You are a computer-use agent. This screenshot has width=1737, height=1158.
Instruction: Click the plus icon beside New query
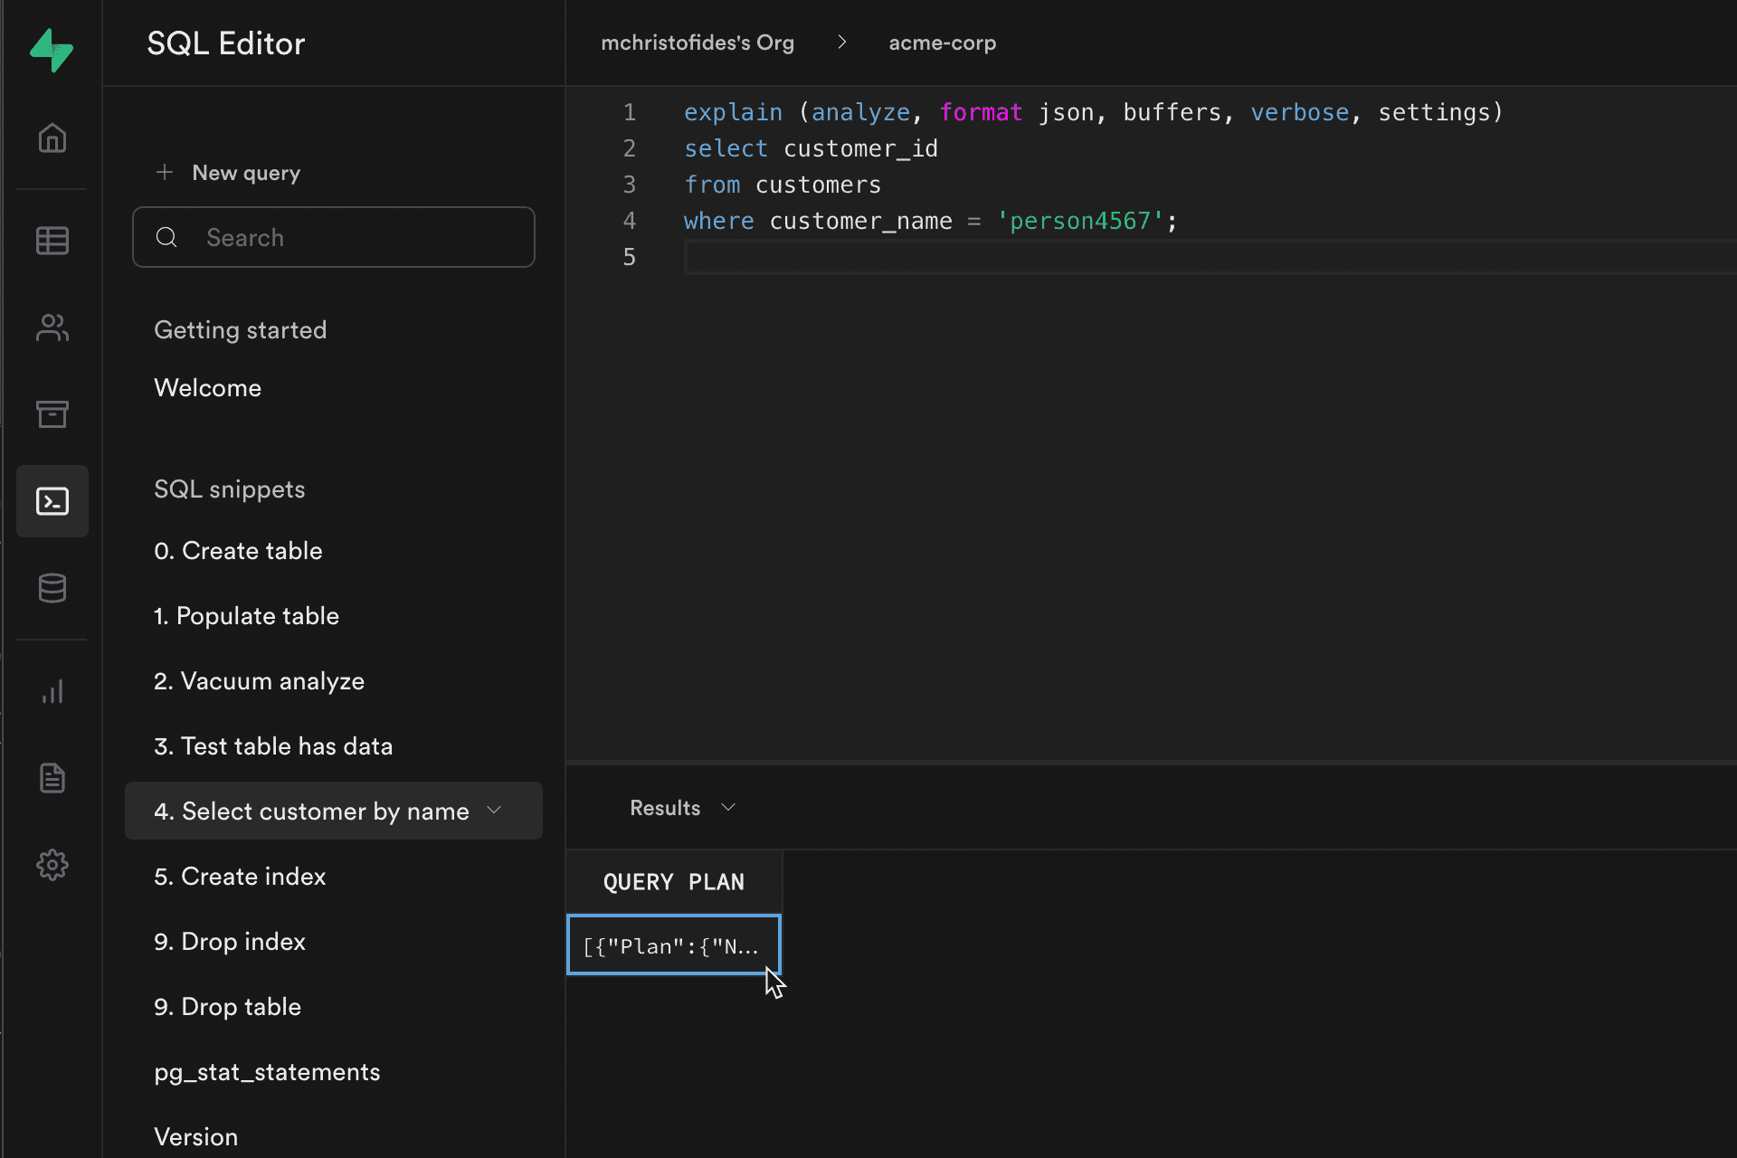(x=165, y=172)
